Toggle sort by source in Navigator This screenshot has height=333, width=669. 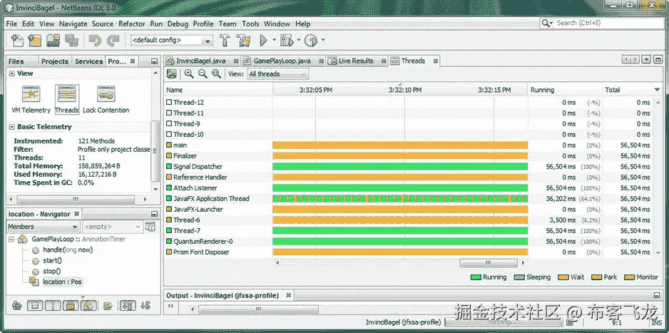(145, 305)
